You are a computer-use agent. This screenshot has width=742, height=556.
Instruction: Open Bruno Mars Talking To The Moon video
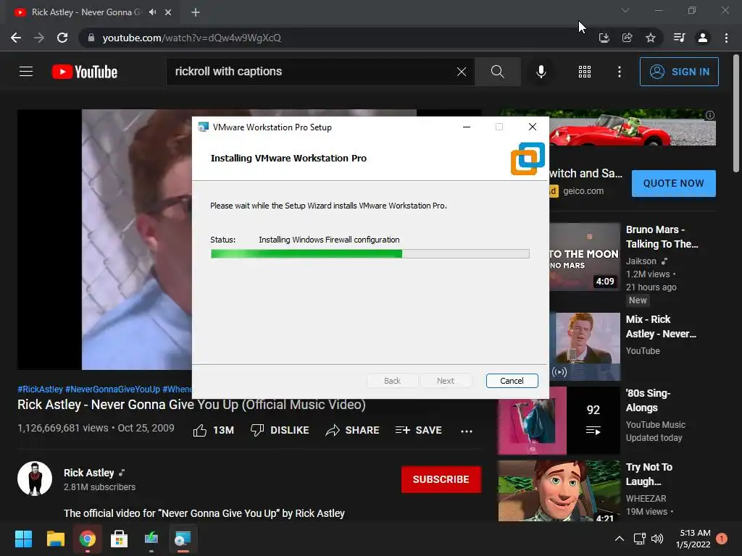tap(662, 237)
